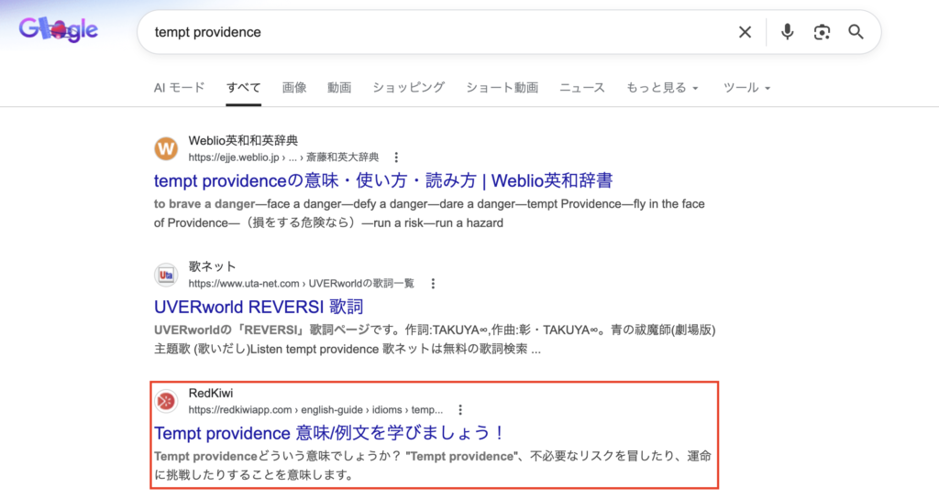Click the Google logo
This screenshot has height=498, width=939.
tap(58, 30)
